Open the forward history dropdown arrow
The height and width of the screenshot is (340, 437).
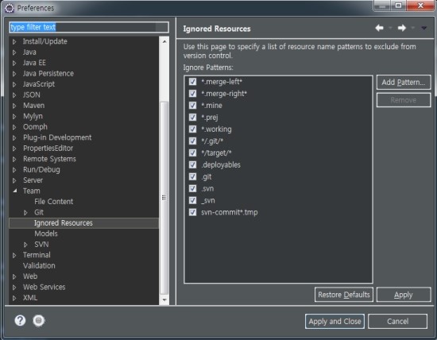coord(412,28)
